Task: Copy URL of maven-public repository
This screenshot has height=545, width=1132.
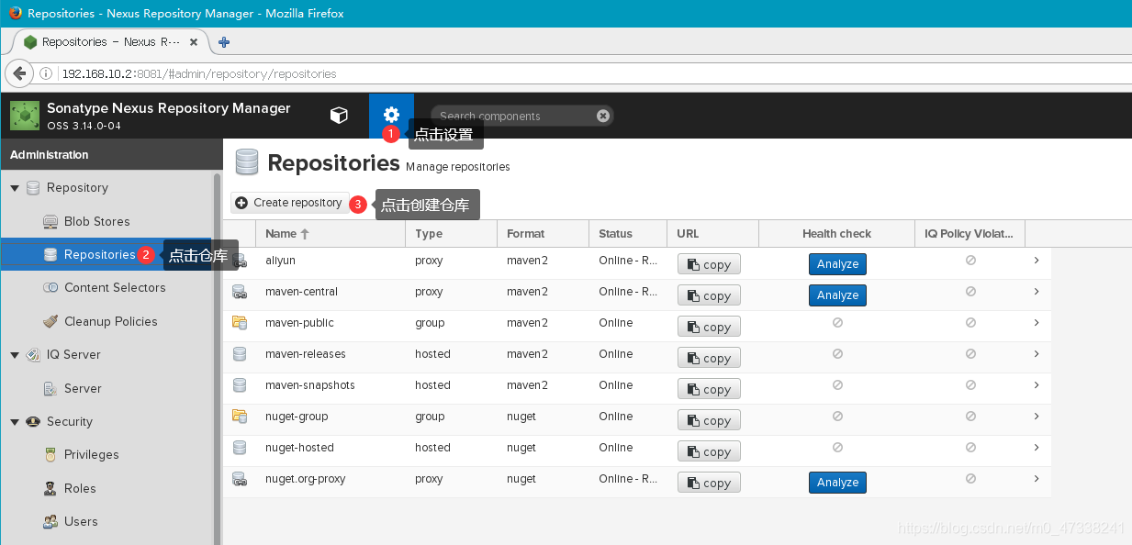Action: pyautogui.click(x=709, y=327)
